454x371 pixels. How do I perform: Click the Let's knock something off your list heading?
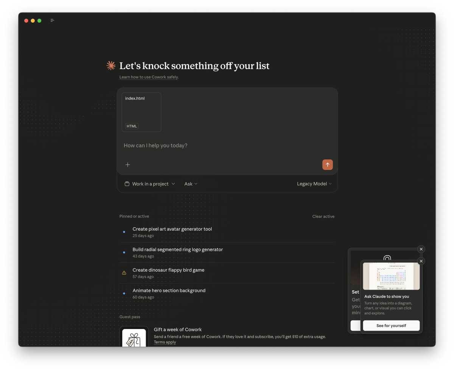point(194,66)
